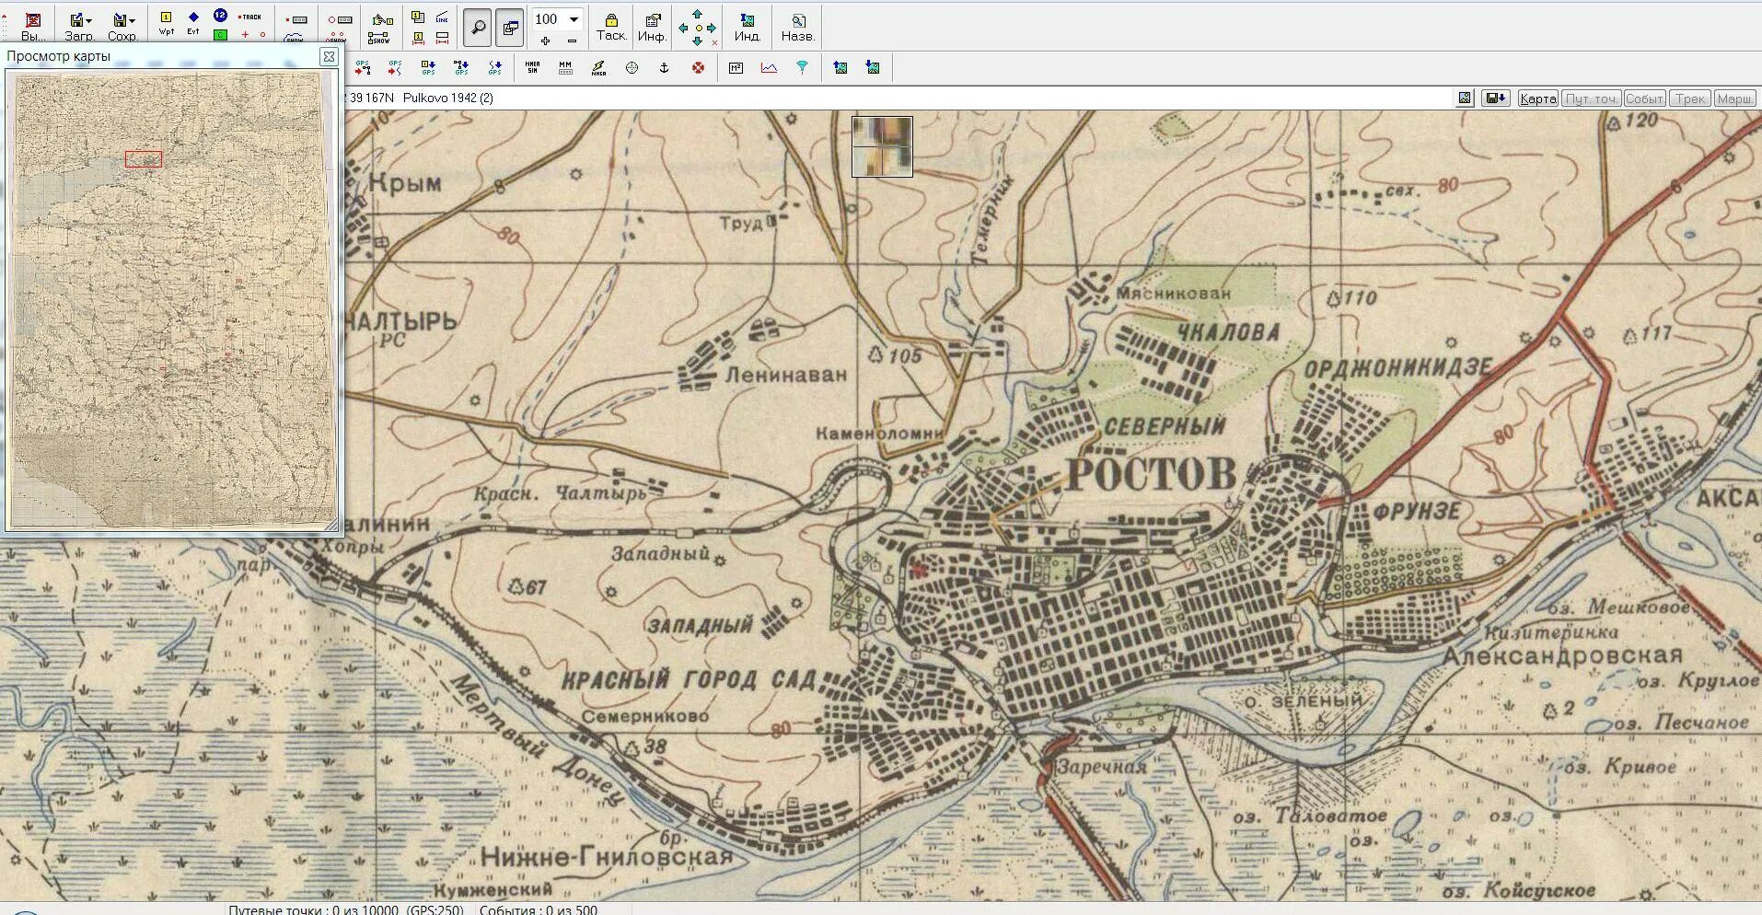Click the M² area calculation icon
Image resolution: width=1762 pixels, height=915 pixels.
pyautogui.click(x=736, y=67)
